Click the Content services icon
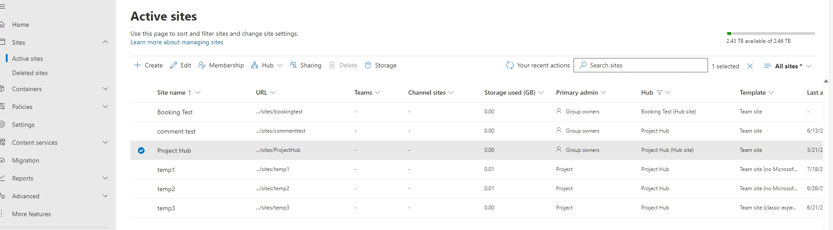Viewport: 833px width, 230px height. coord(2,142)
